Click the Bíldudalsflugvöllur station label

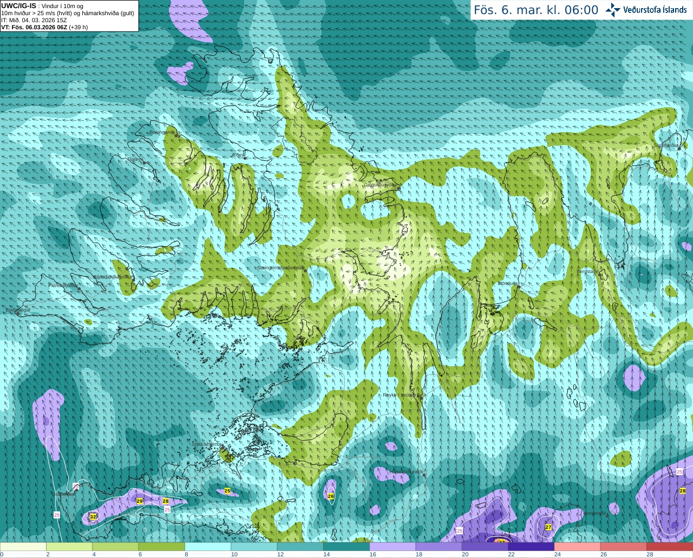pyautogui.click(x=113, y=276)
